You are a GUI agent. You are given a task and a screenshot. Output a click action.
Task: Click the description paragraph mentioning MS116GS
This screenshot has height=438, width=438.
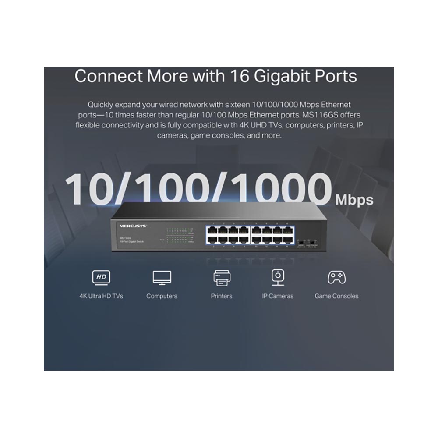(x=219, y=120)
